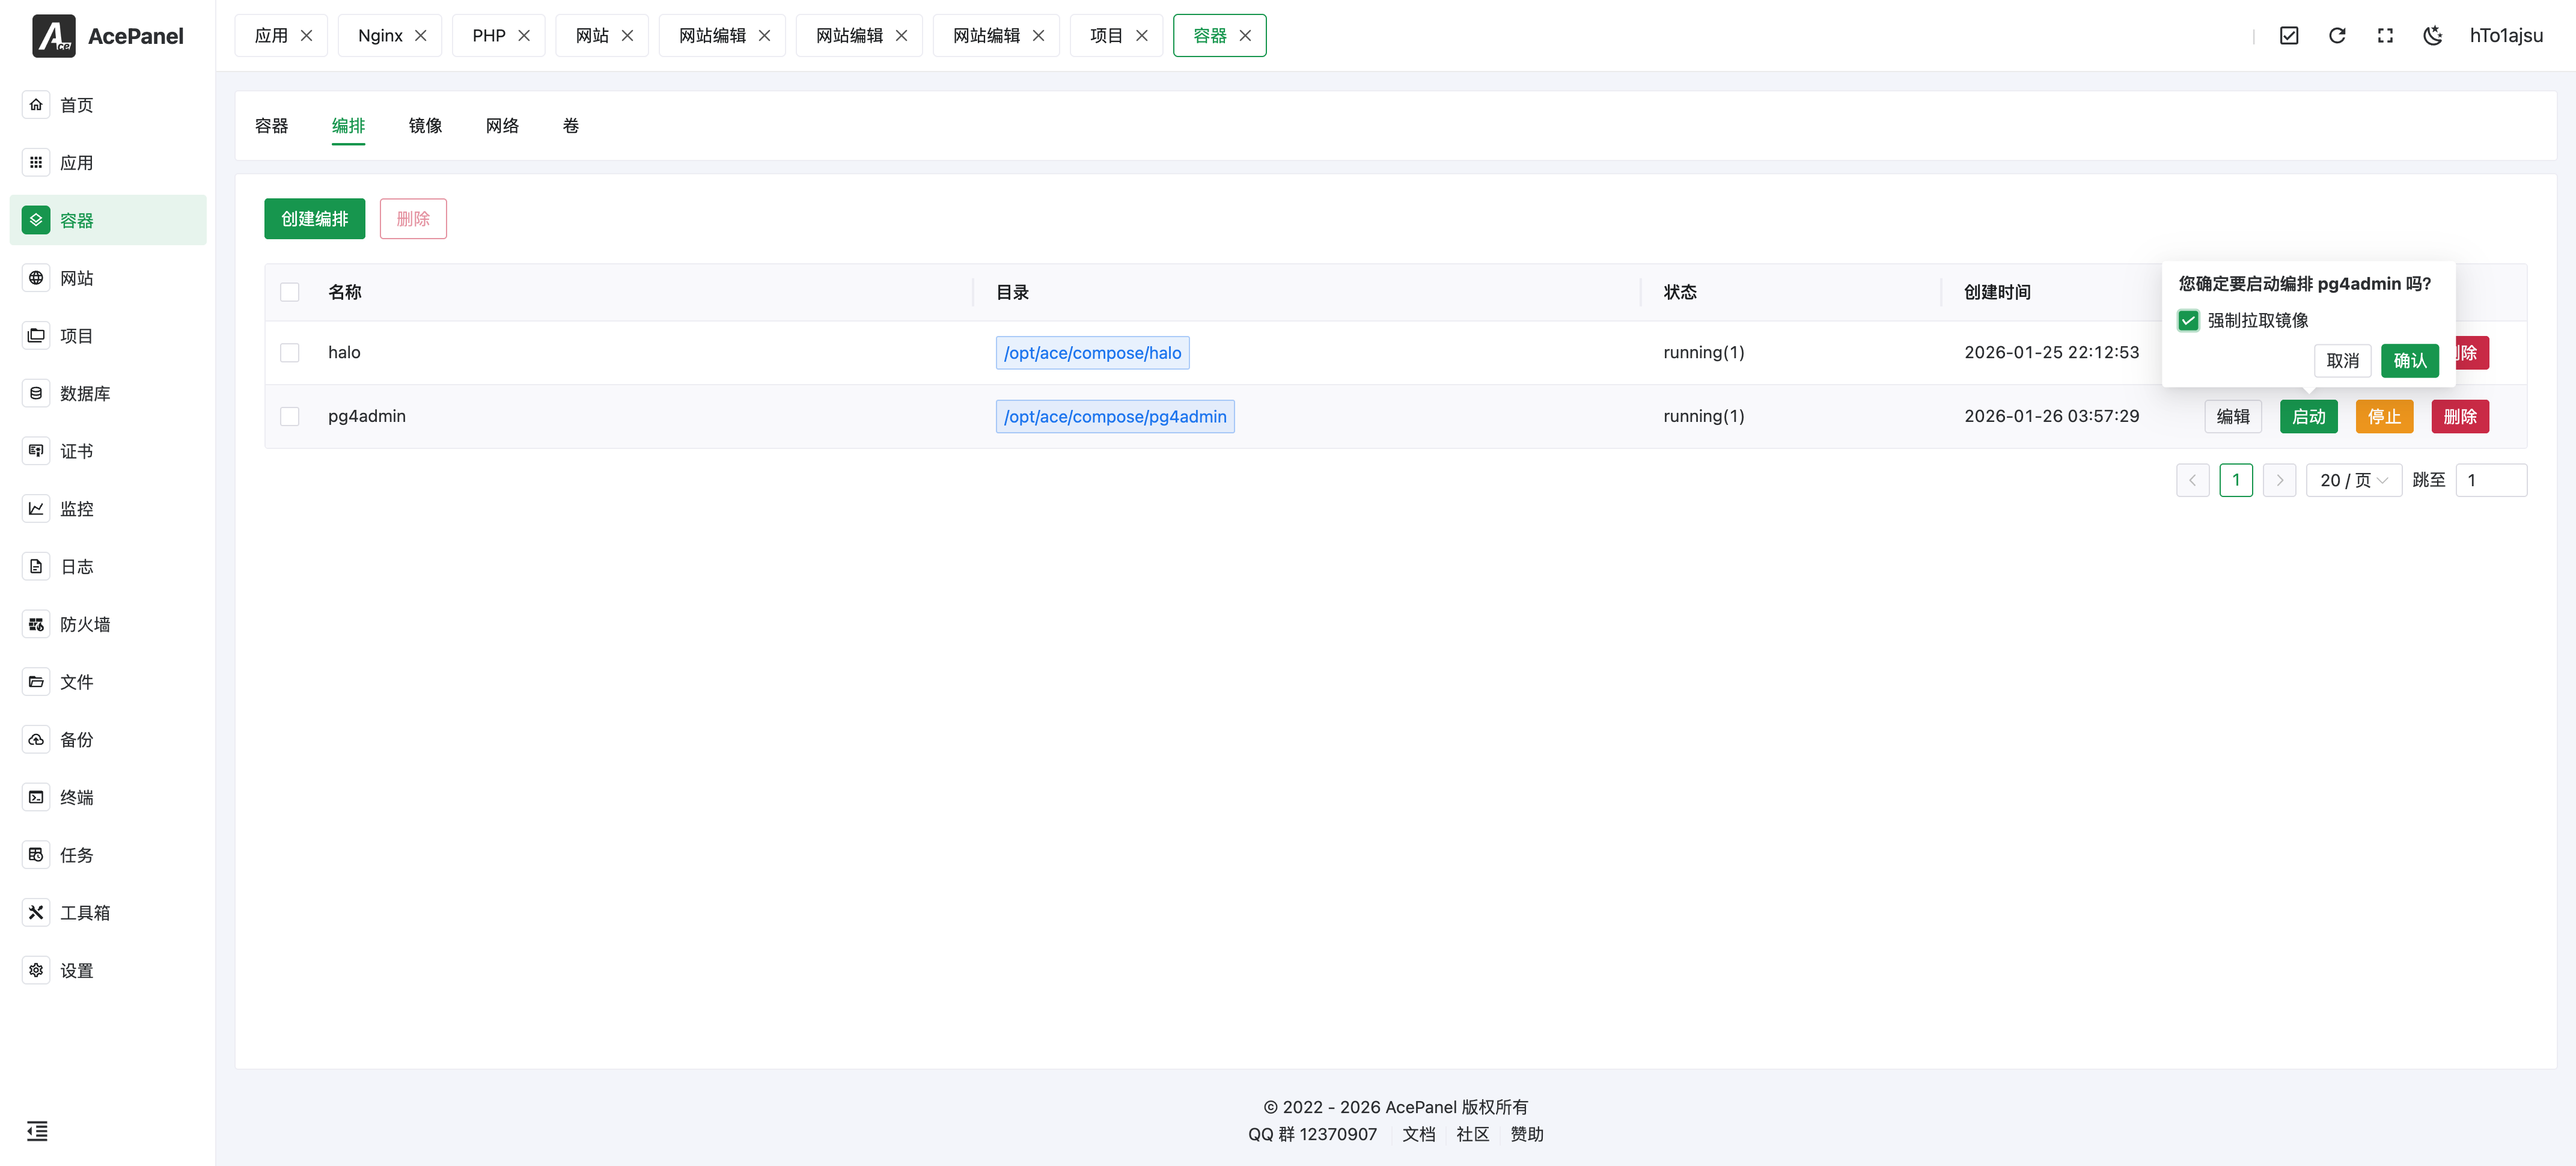Open the toolbox sidebar icon
Image resolution: width=2576 pixels, height=1166 pixels.
[x=36, y=912]
